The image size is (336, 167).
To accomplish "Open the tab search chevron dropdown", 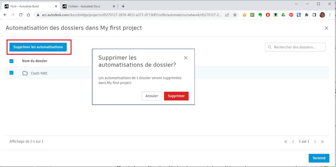I will pyautogui.click(x=297, y=4).
